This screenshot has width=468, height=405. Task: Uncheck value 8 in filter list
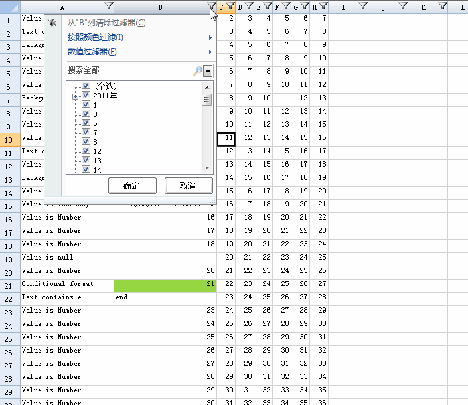coord(86,141)
